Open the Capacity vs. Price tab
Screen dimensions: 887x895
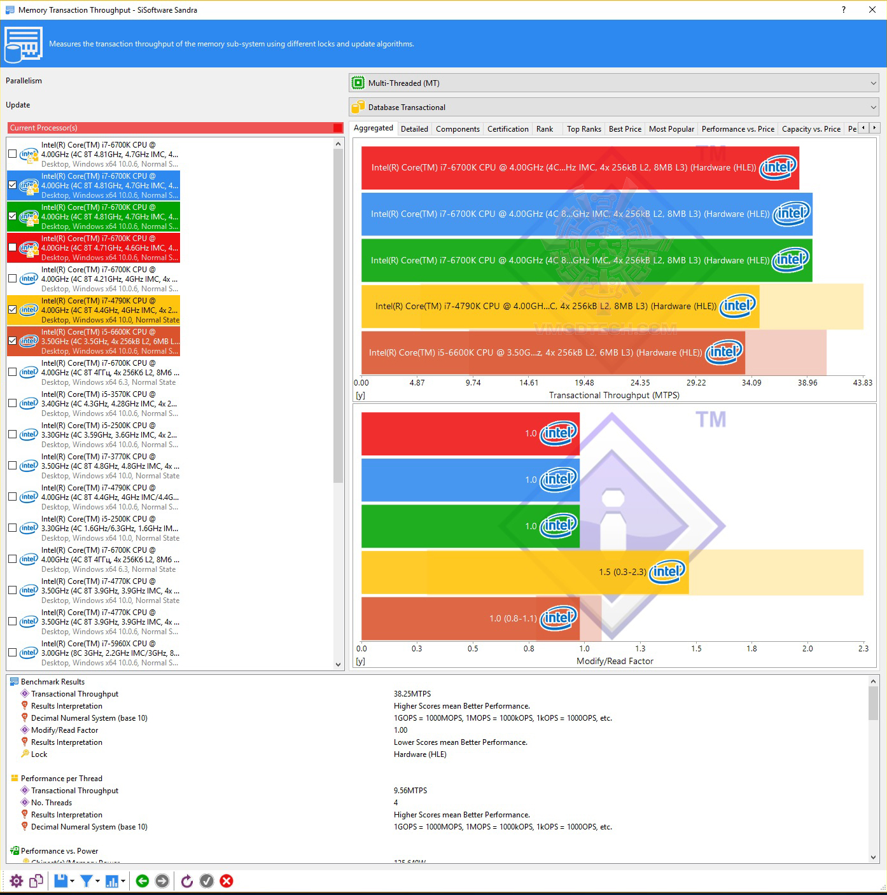(x=811, y=128)
